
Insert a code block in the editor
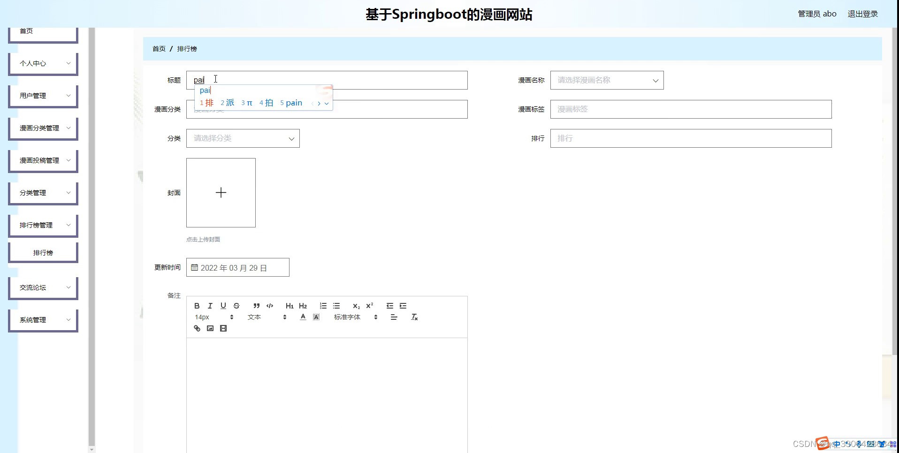270,306
